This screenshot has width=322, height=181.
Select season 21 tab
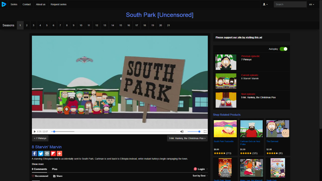[x=169, y=25]
